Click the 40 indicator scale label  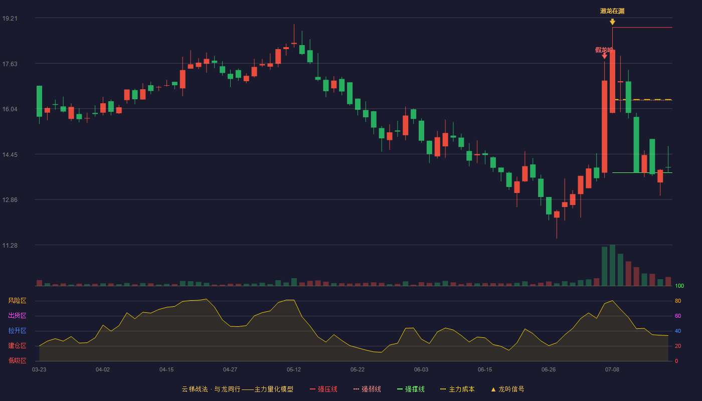(678, 331)
